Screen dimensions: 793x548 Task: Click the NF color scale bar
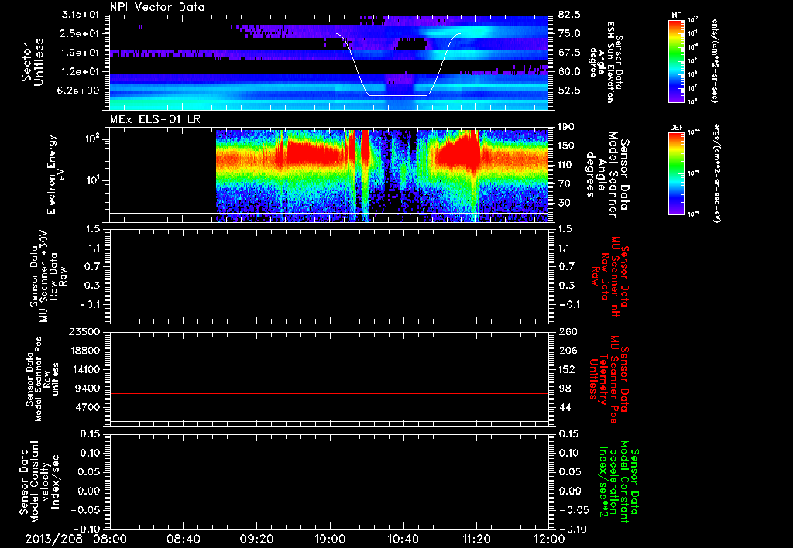[x=676, y=62]
